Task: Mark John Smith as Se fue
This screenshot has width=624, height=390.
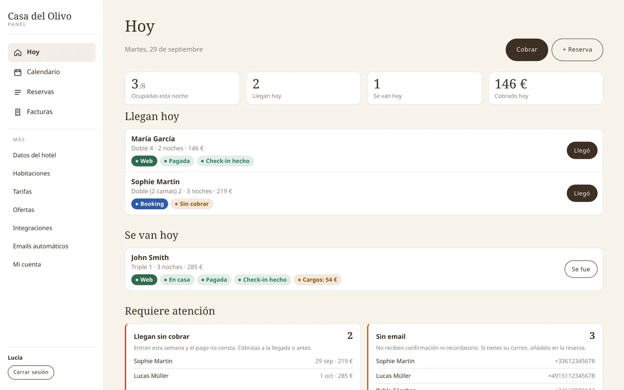Action: point(581,269)
